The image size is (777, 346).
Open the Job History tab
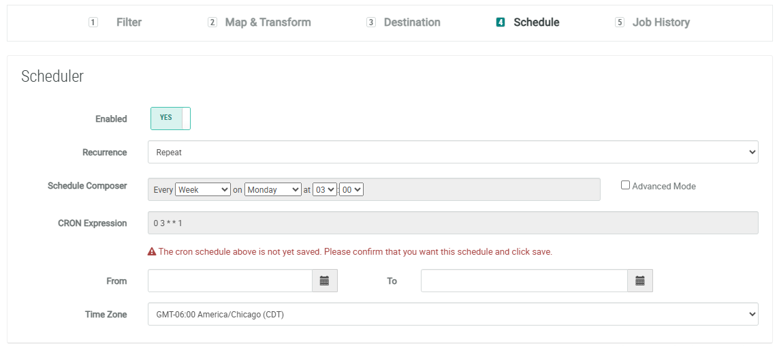coord(661,22)
